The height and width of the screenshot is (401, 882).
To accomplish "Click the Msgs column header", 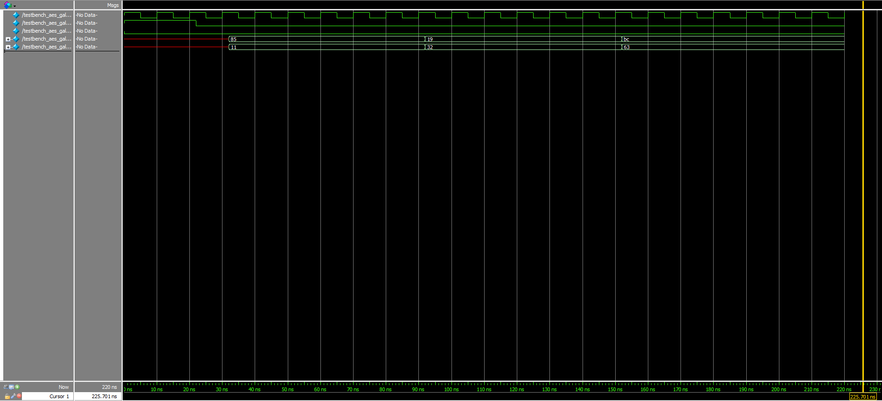I will click(x=112, y=5).
